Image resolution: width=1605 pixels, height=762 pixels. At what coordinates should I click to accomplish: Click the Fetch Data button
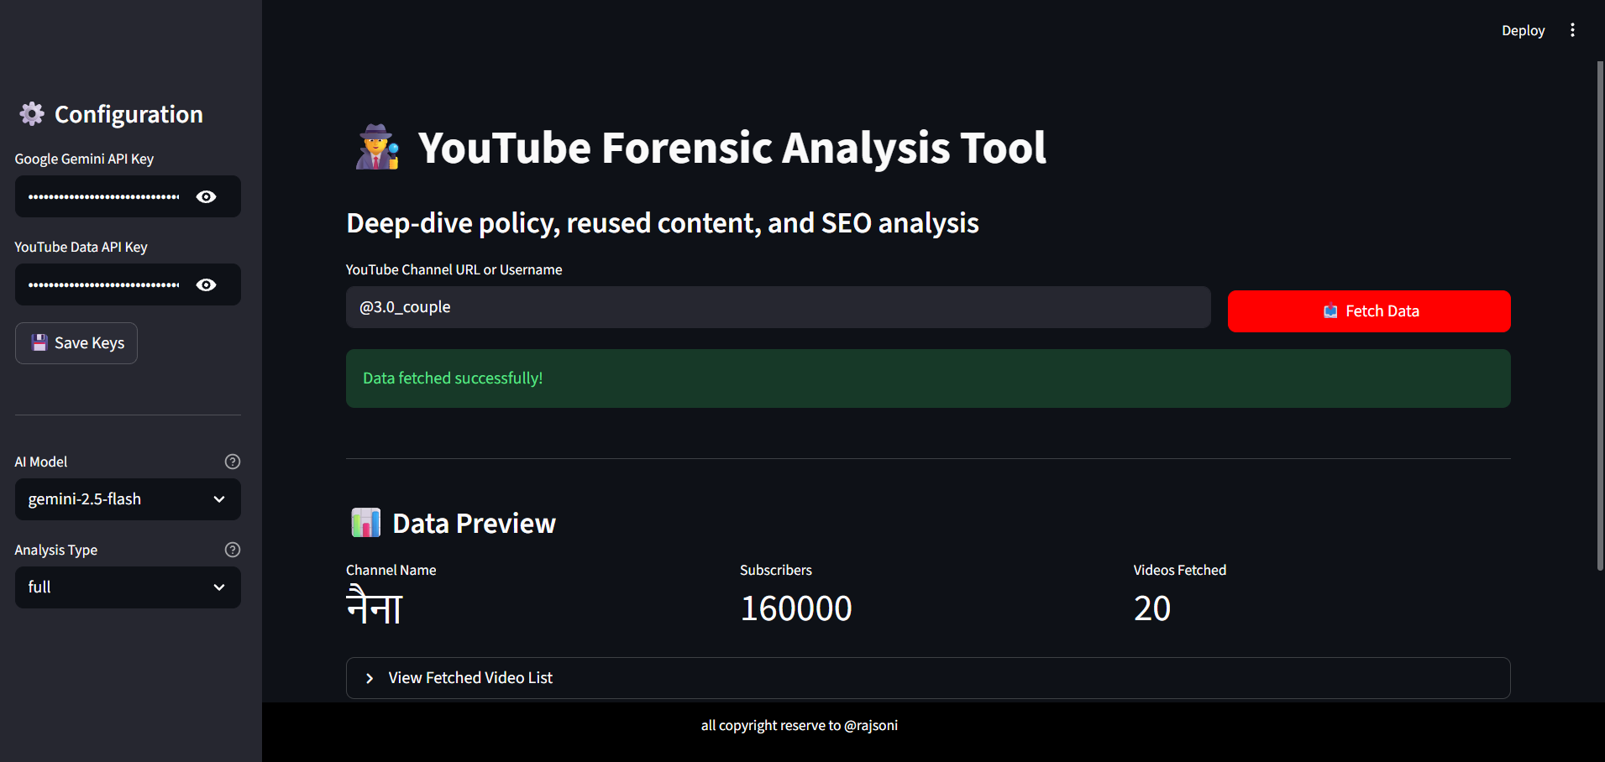click(x=1368, y=311)
